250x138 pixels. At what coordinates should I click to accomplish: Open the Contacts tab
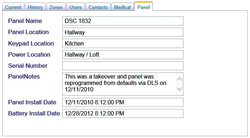[98, 7]
